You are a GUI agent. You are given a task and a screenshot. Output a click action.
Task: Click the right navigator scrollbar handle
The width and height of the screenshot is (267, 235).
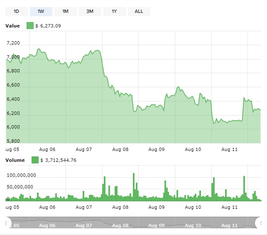(260, 223)
